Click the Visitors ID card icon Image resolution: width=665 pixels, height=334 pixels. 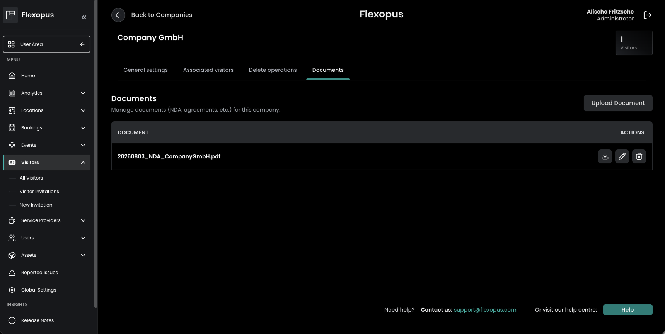pyautogui.click(x=12, y=163)
